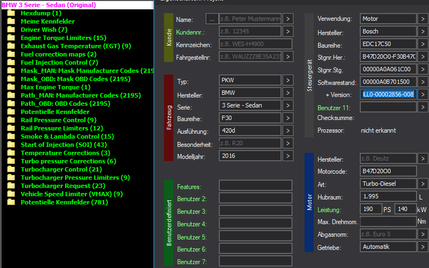Viewport: 429px width, 268px height.
Task: Click folder icon of Turbocharger Request (23)
Action: click(x=11, y=186)
